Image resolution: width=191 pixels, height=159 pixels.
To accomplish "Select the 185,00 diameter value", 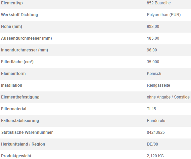I will click(153, 38).
